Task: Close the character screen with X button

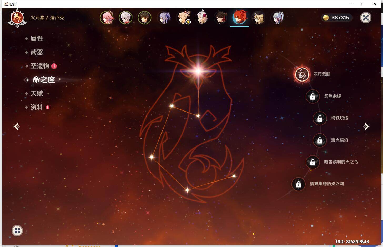Action: [365, 18]
